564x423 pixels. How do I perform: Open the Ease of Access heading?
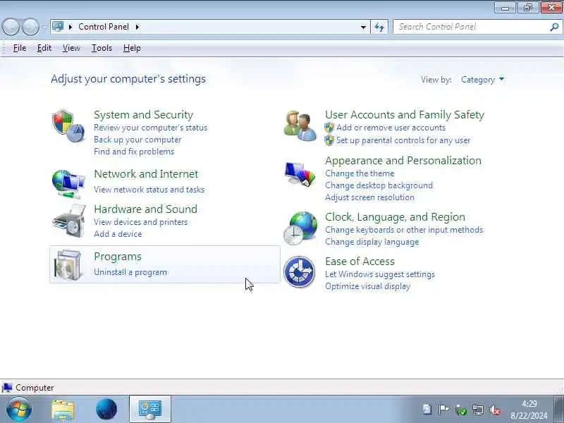point(360,261)
